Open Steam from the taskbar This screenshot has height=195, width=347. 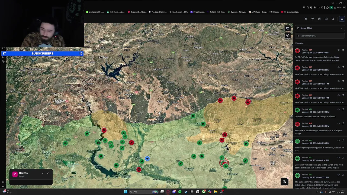click(186, 192)
